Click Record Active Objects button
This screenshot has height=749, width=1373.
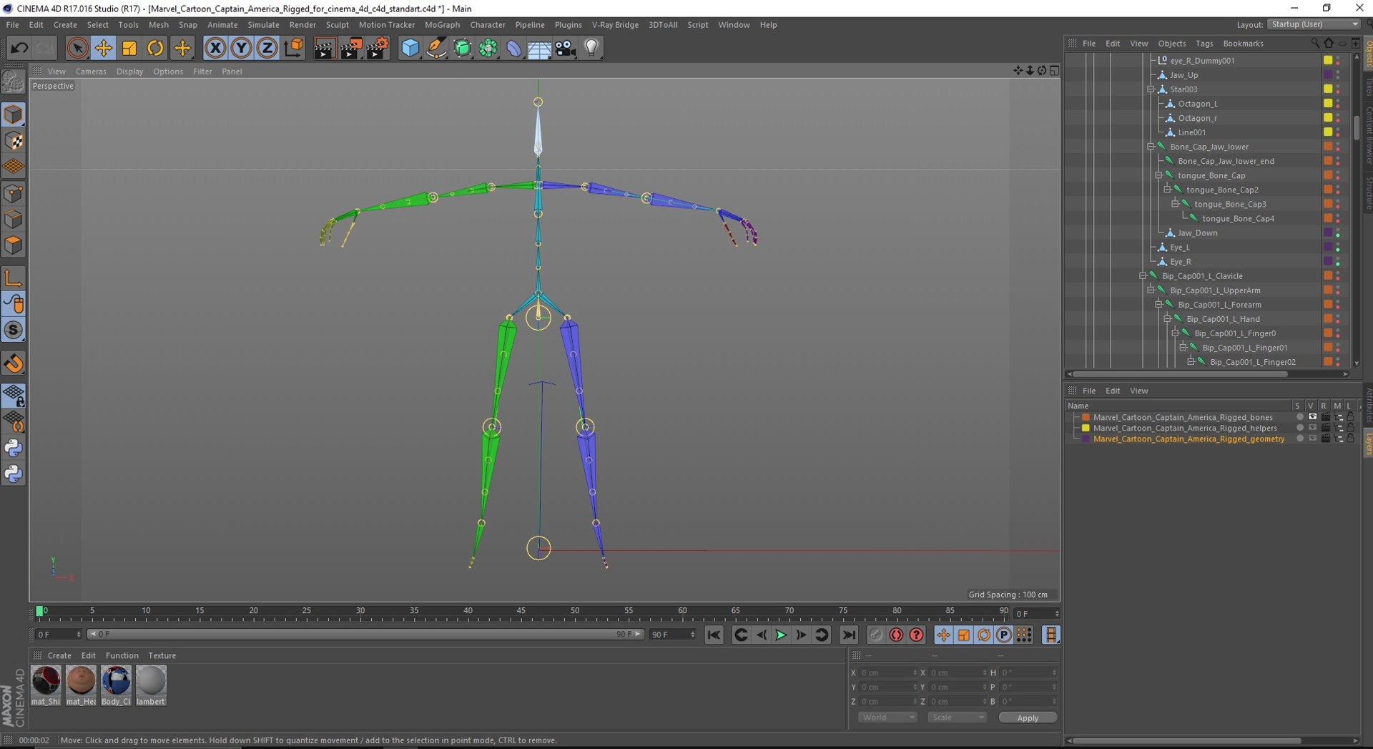point(875,635)
